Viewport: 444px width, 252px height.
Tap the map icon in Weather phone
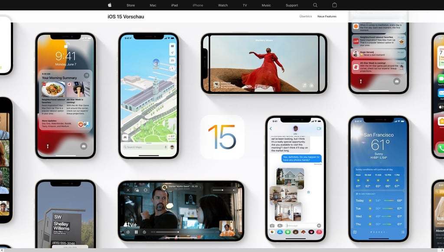(355, 232)
